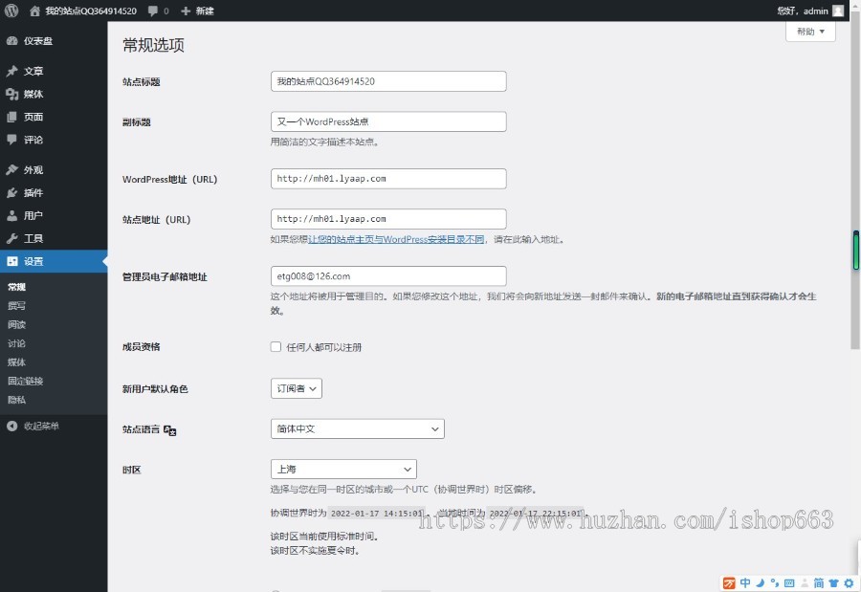Viewport: 861px width, 592px height.
Task: Open the comments bubble in admin bar
Action: (x=153, y=11)
